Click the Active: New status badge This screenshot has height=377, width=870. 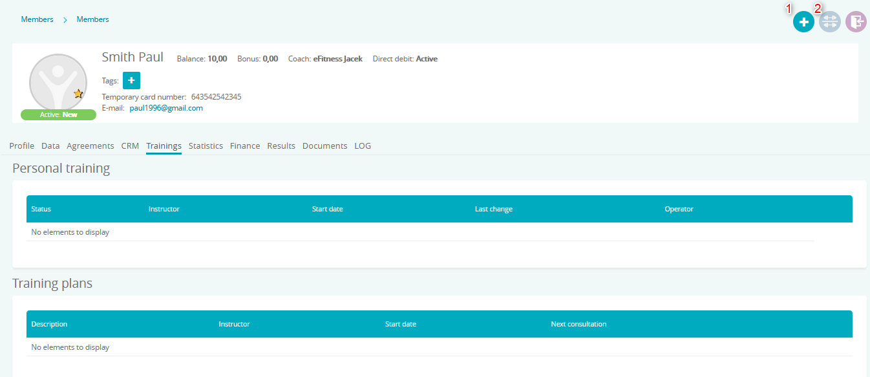tap(58, 114)
